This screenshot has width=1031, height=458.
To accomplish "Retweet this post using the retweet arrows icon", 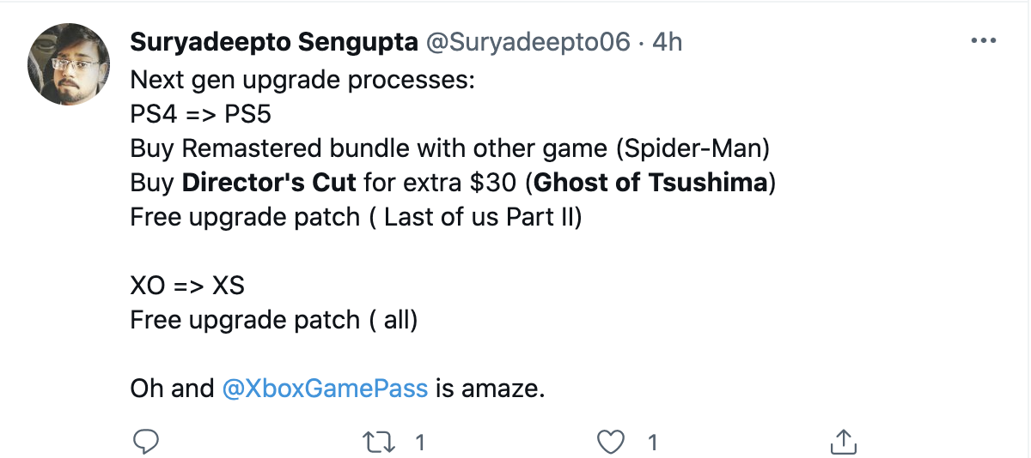I will click(x=377, y=442).
